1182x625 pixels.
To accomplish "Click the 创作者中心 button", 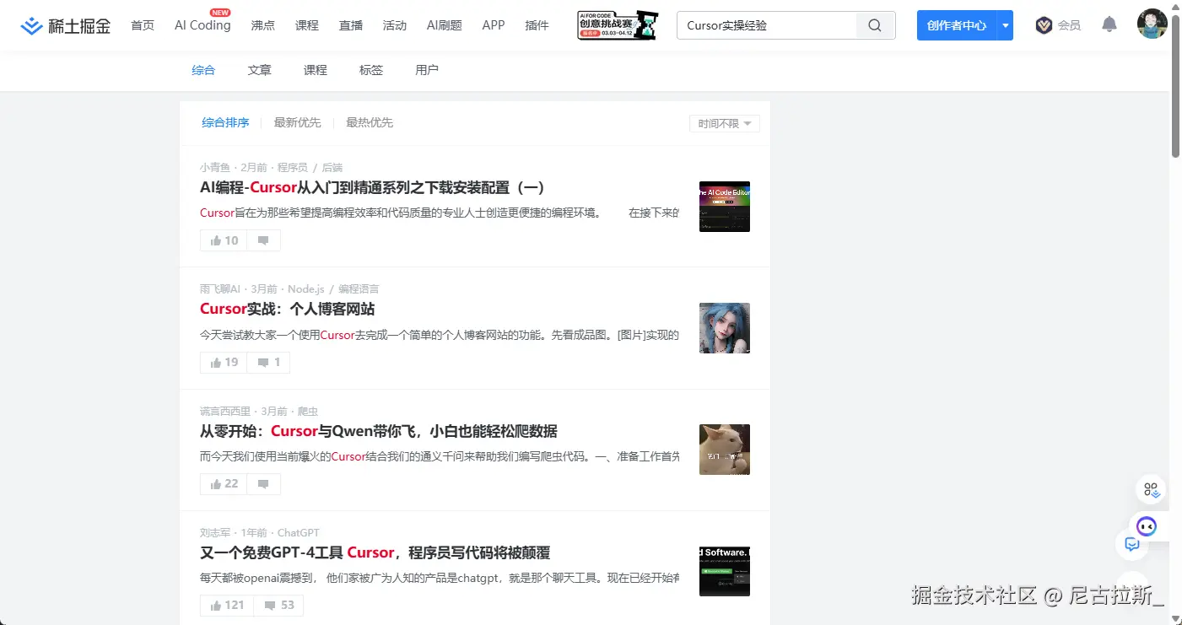I will click(x=956, y=25).
